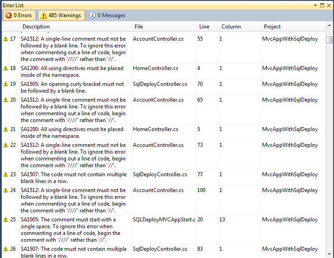This screenshot has height=258, width=334.
Task: Toggle the 0 Messages filter
Action: point(108,15)
